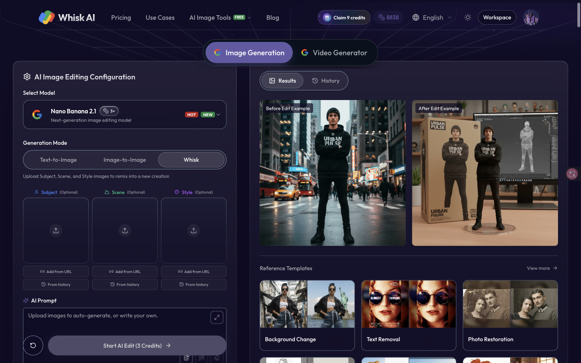Expand the AI Prompt text box
581x363 pixels.
click(217, 317)
